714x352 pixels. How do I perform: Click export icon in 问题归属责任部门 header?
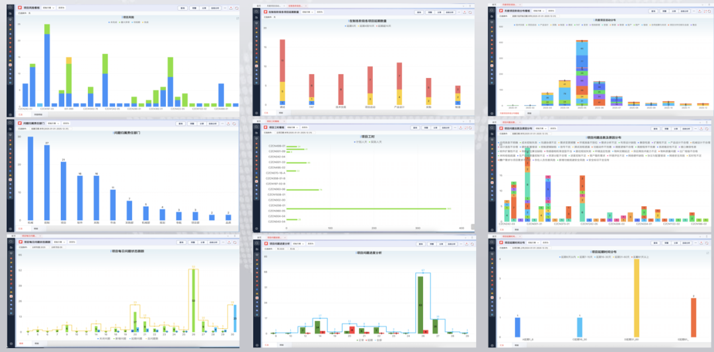coord(227,123)
